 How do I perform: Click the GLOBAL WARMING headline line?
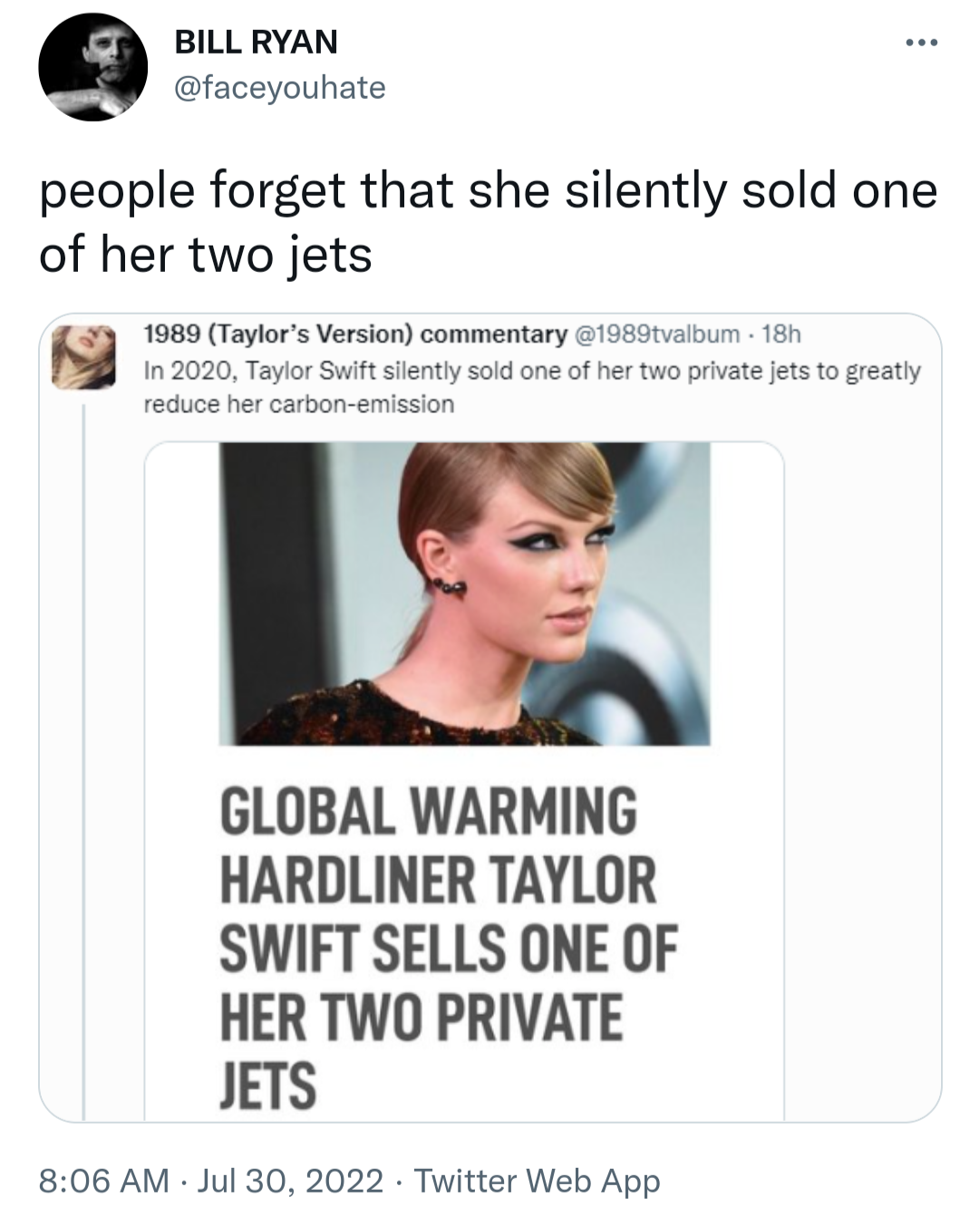pos(428,810)
